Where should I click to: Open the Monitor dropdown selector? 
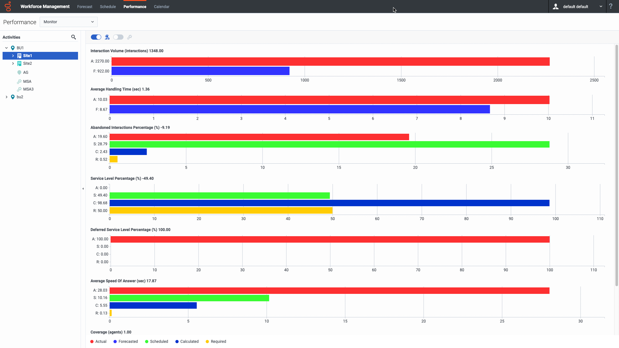pyautogui.click(x=68, y=22)
